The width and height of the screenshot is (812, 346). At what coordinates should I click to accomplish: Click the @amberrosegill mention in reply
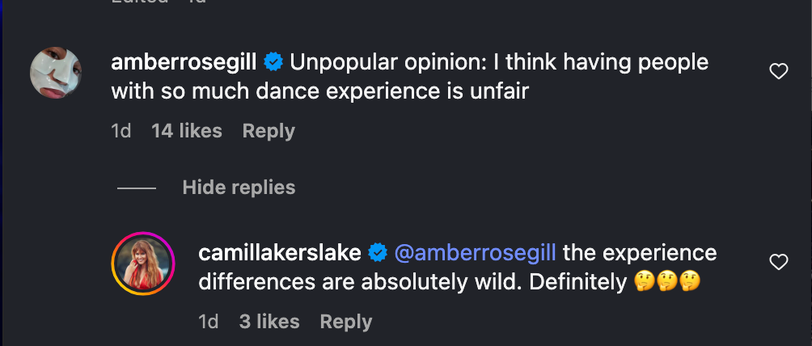click(475, 253)
